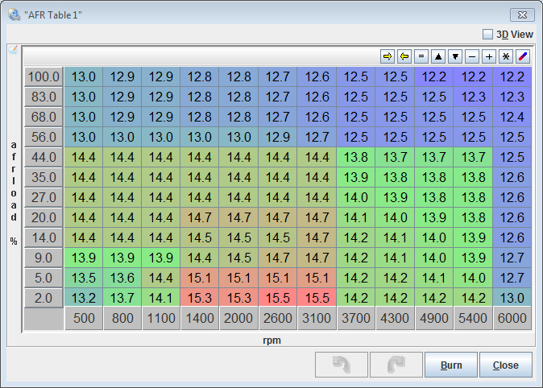
Task: Click the grayed-out redo arrow button
Action: click(x=396, y=365)
